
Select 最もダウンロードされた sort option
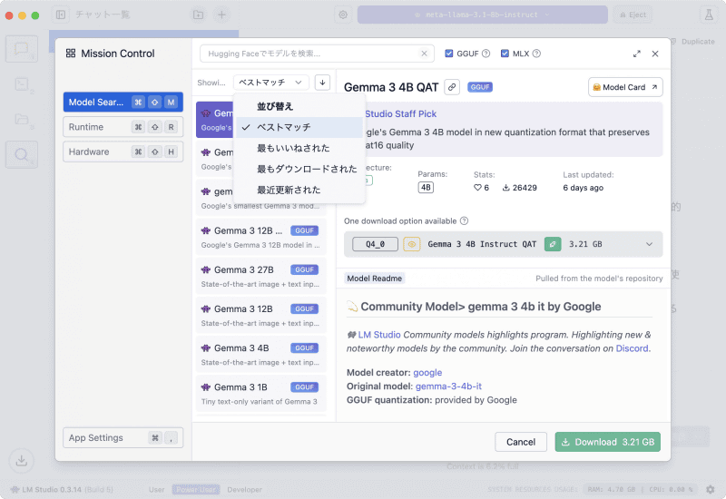(x=299, y=169)
